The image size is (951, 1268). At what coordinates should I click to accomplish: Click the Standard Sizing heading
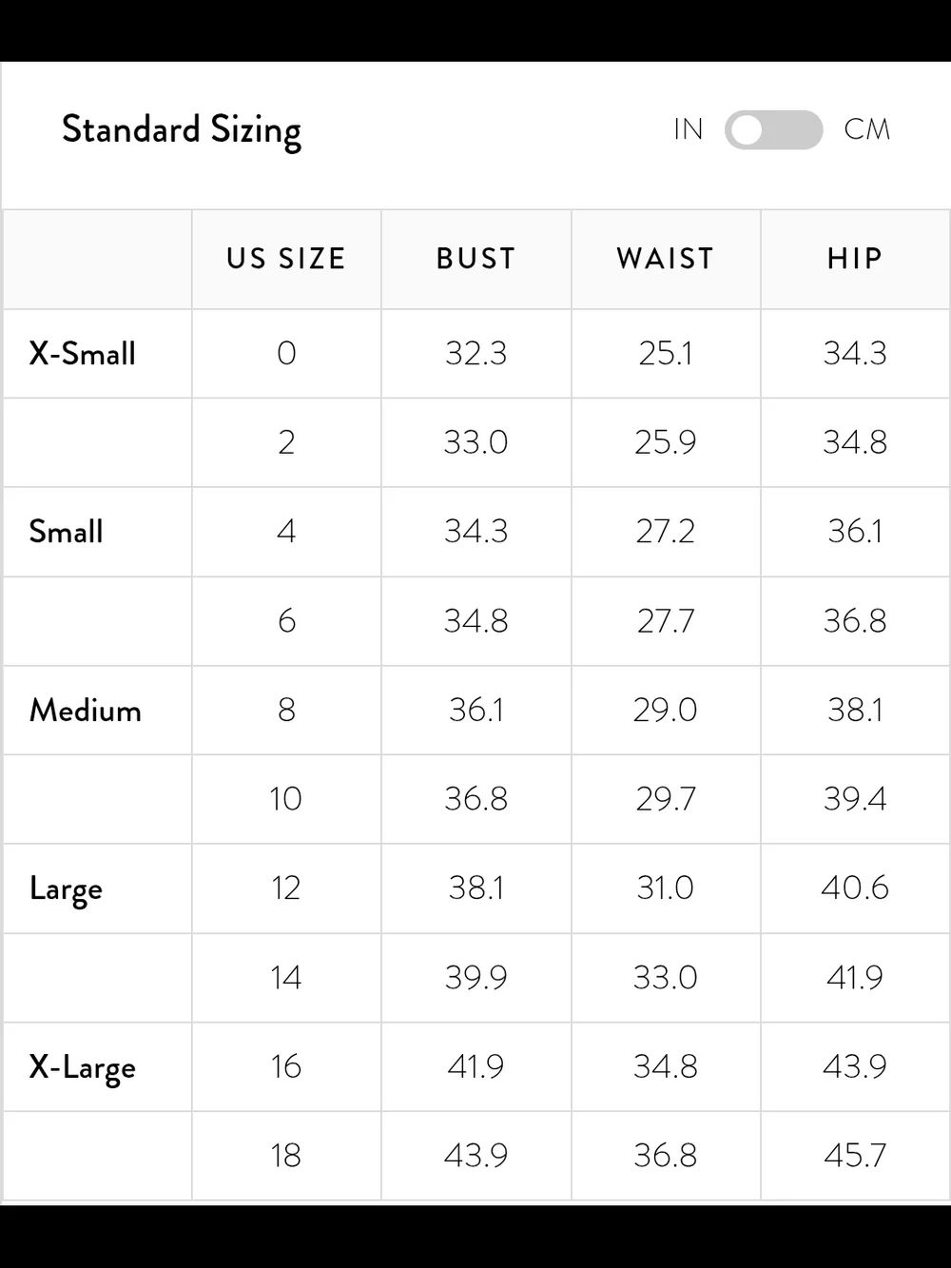coord(182,130)
